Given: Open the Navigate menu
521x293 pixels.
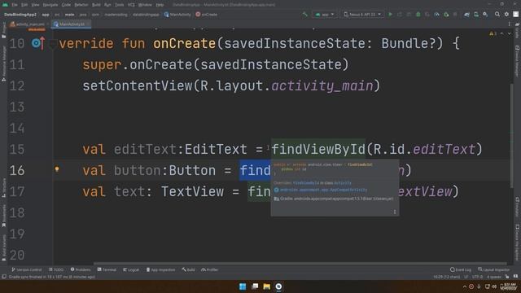Looking at the screenshot, I should [50, 5].
